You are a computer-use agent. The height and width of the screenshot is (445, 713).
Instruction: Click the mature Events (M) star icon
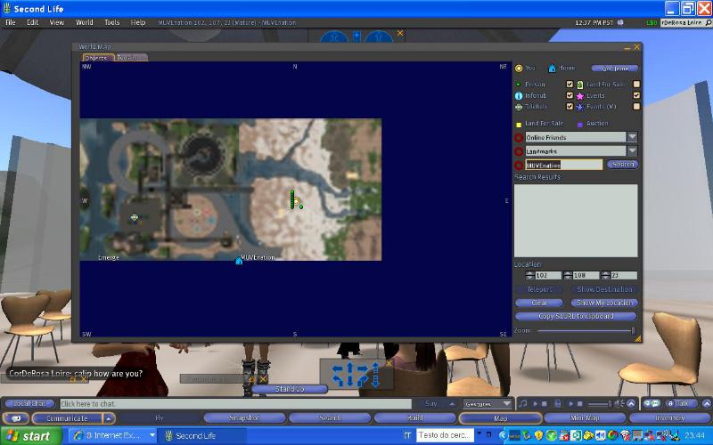point(580,107)
